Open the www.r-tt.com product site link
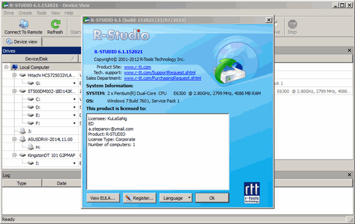355x224 pixels. [x=137, y=67]
